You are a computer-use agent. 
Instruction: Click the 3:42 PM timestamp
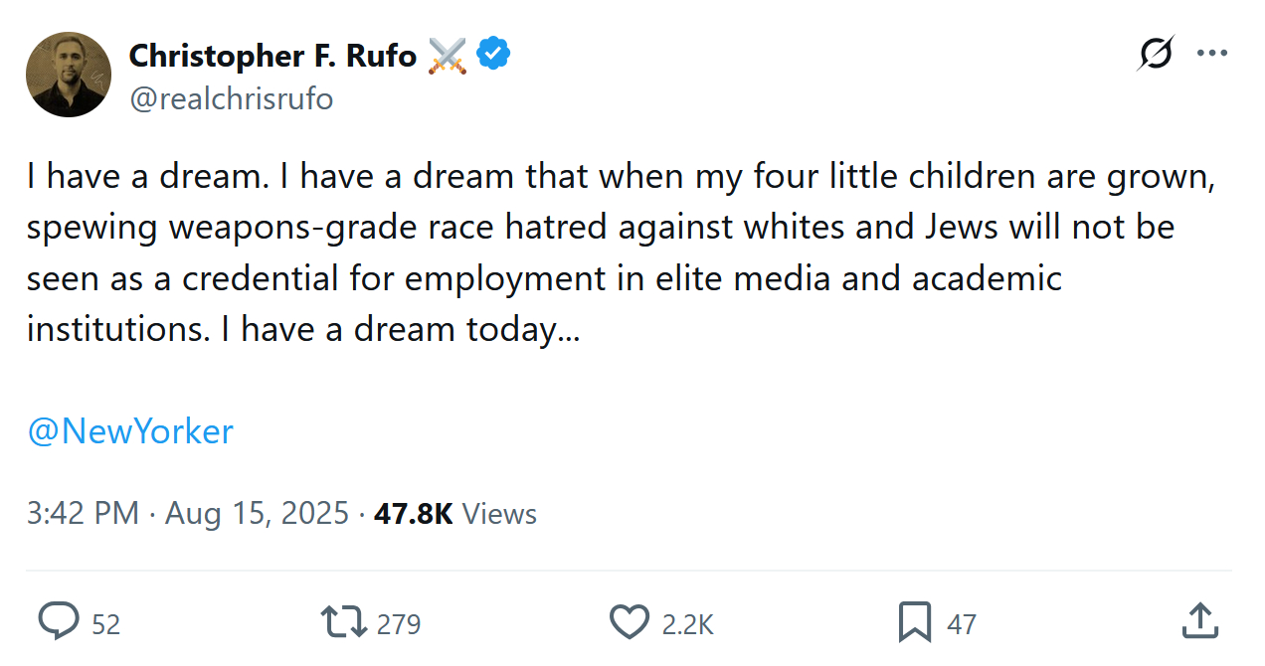83,514
